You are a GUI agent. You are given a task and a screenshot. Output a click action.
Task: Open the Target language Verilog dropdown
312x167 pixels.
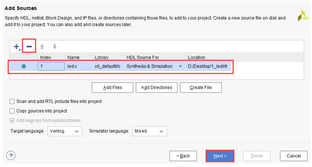pyautogui.click(x=64, y=131)
